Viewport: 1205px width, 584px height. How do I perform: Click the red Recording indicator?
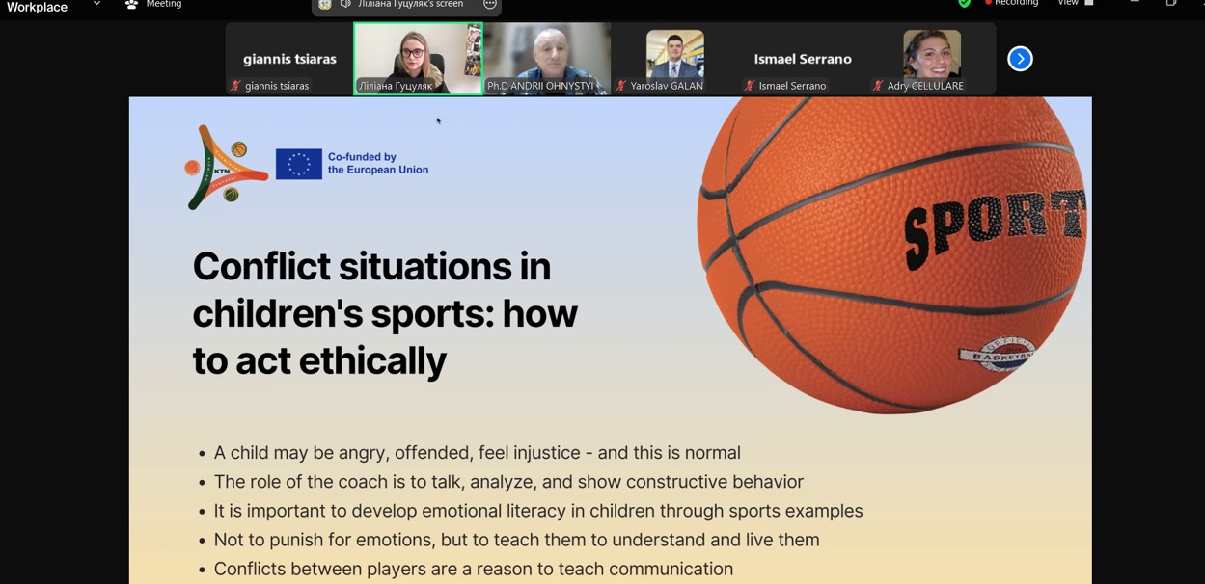[x=1011, y=3]
